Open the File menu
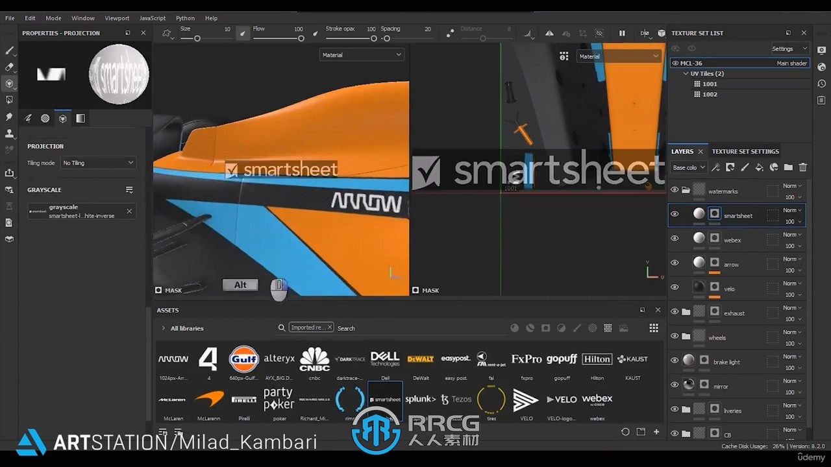 tap(10, 18)
